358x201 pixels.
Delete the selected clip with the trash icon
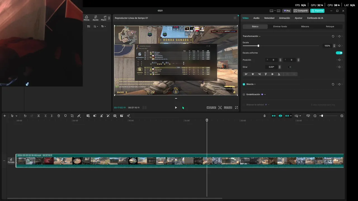59,116
